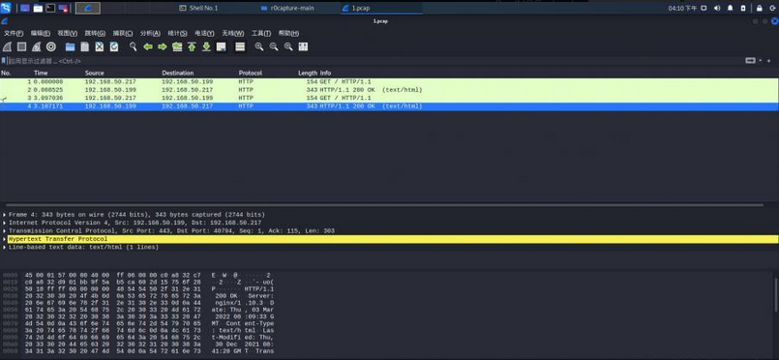Zoom in on packet text

258,46
